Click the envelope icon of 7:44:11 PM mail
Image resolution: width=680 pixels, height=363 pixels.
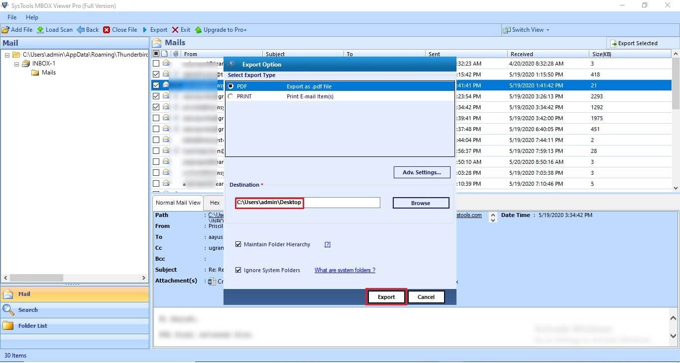coord(166,140)
